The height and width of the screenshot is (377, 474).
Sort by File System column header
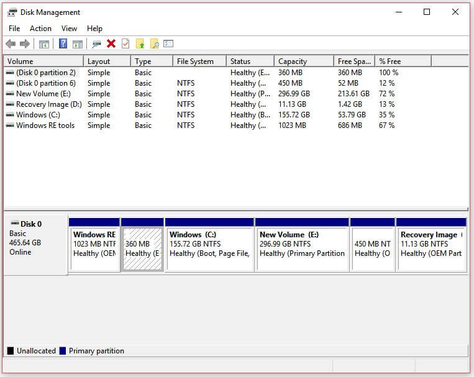[x=199, y=61]
